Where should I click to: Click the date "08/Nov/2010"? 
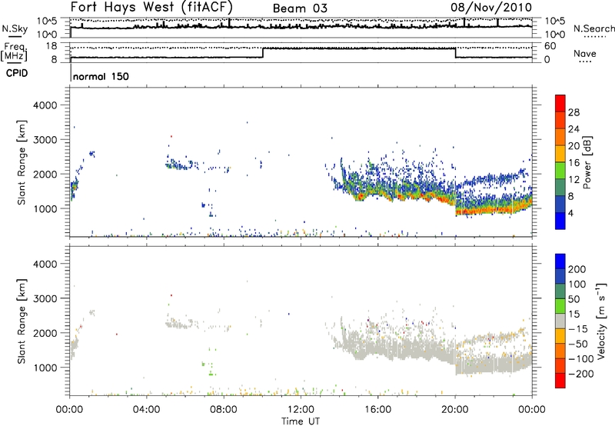pyautogui.click(x=491, y=7)
